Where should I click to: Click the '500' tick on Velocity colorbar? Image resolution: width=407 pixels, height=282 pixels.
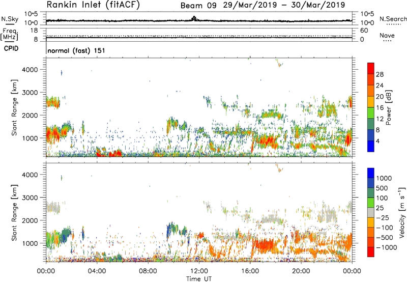(382, 188)
